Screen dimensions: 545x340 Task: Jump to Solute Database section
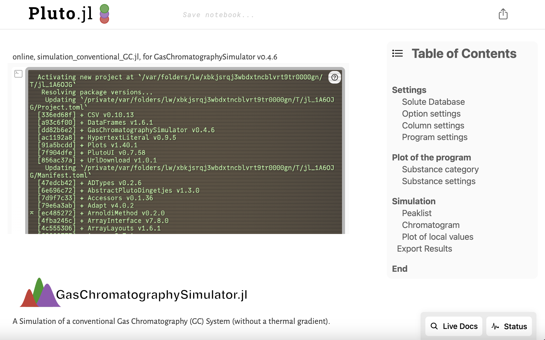pyautogui.click(x=433, y=102)
